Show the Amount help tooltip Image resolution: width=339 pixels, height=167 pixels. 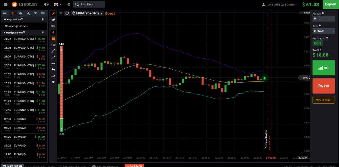[323, 13]
